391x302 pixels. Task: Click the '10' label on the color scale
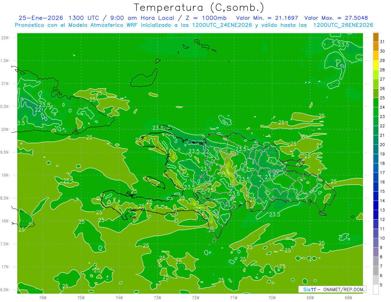pos(383,238)
